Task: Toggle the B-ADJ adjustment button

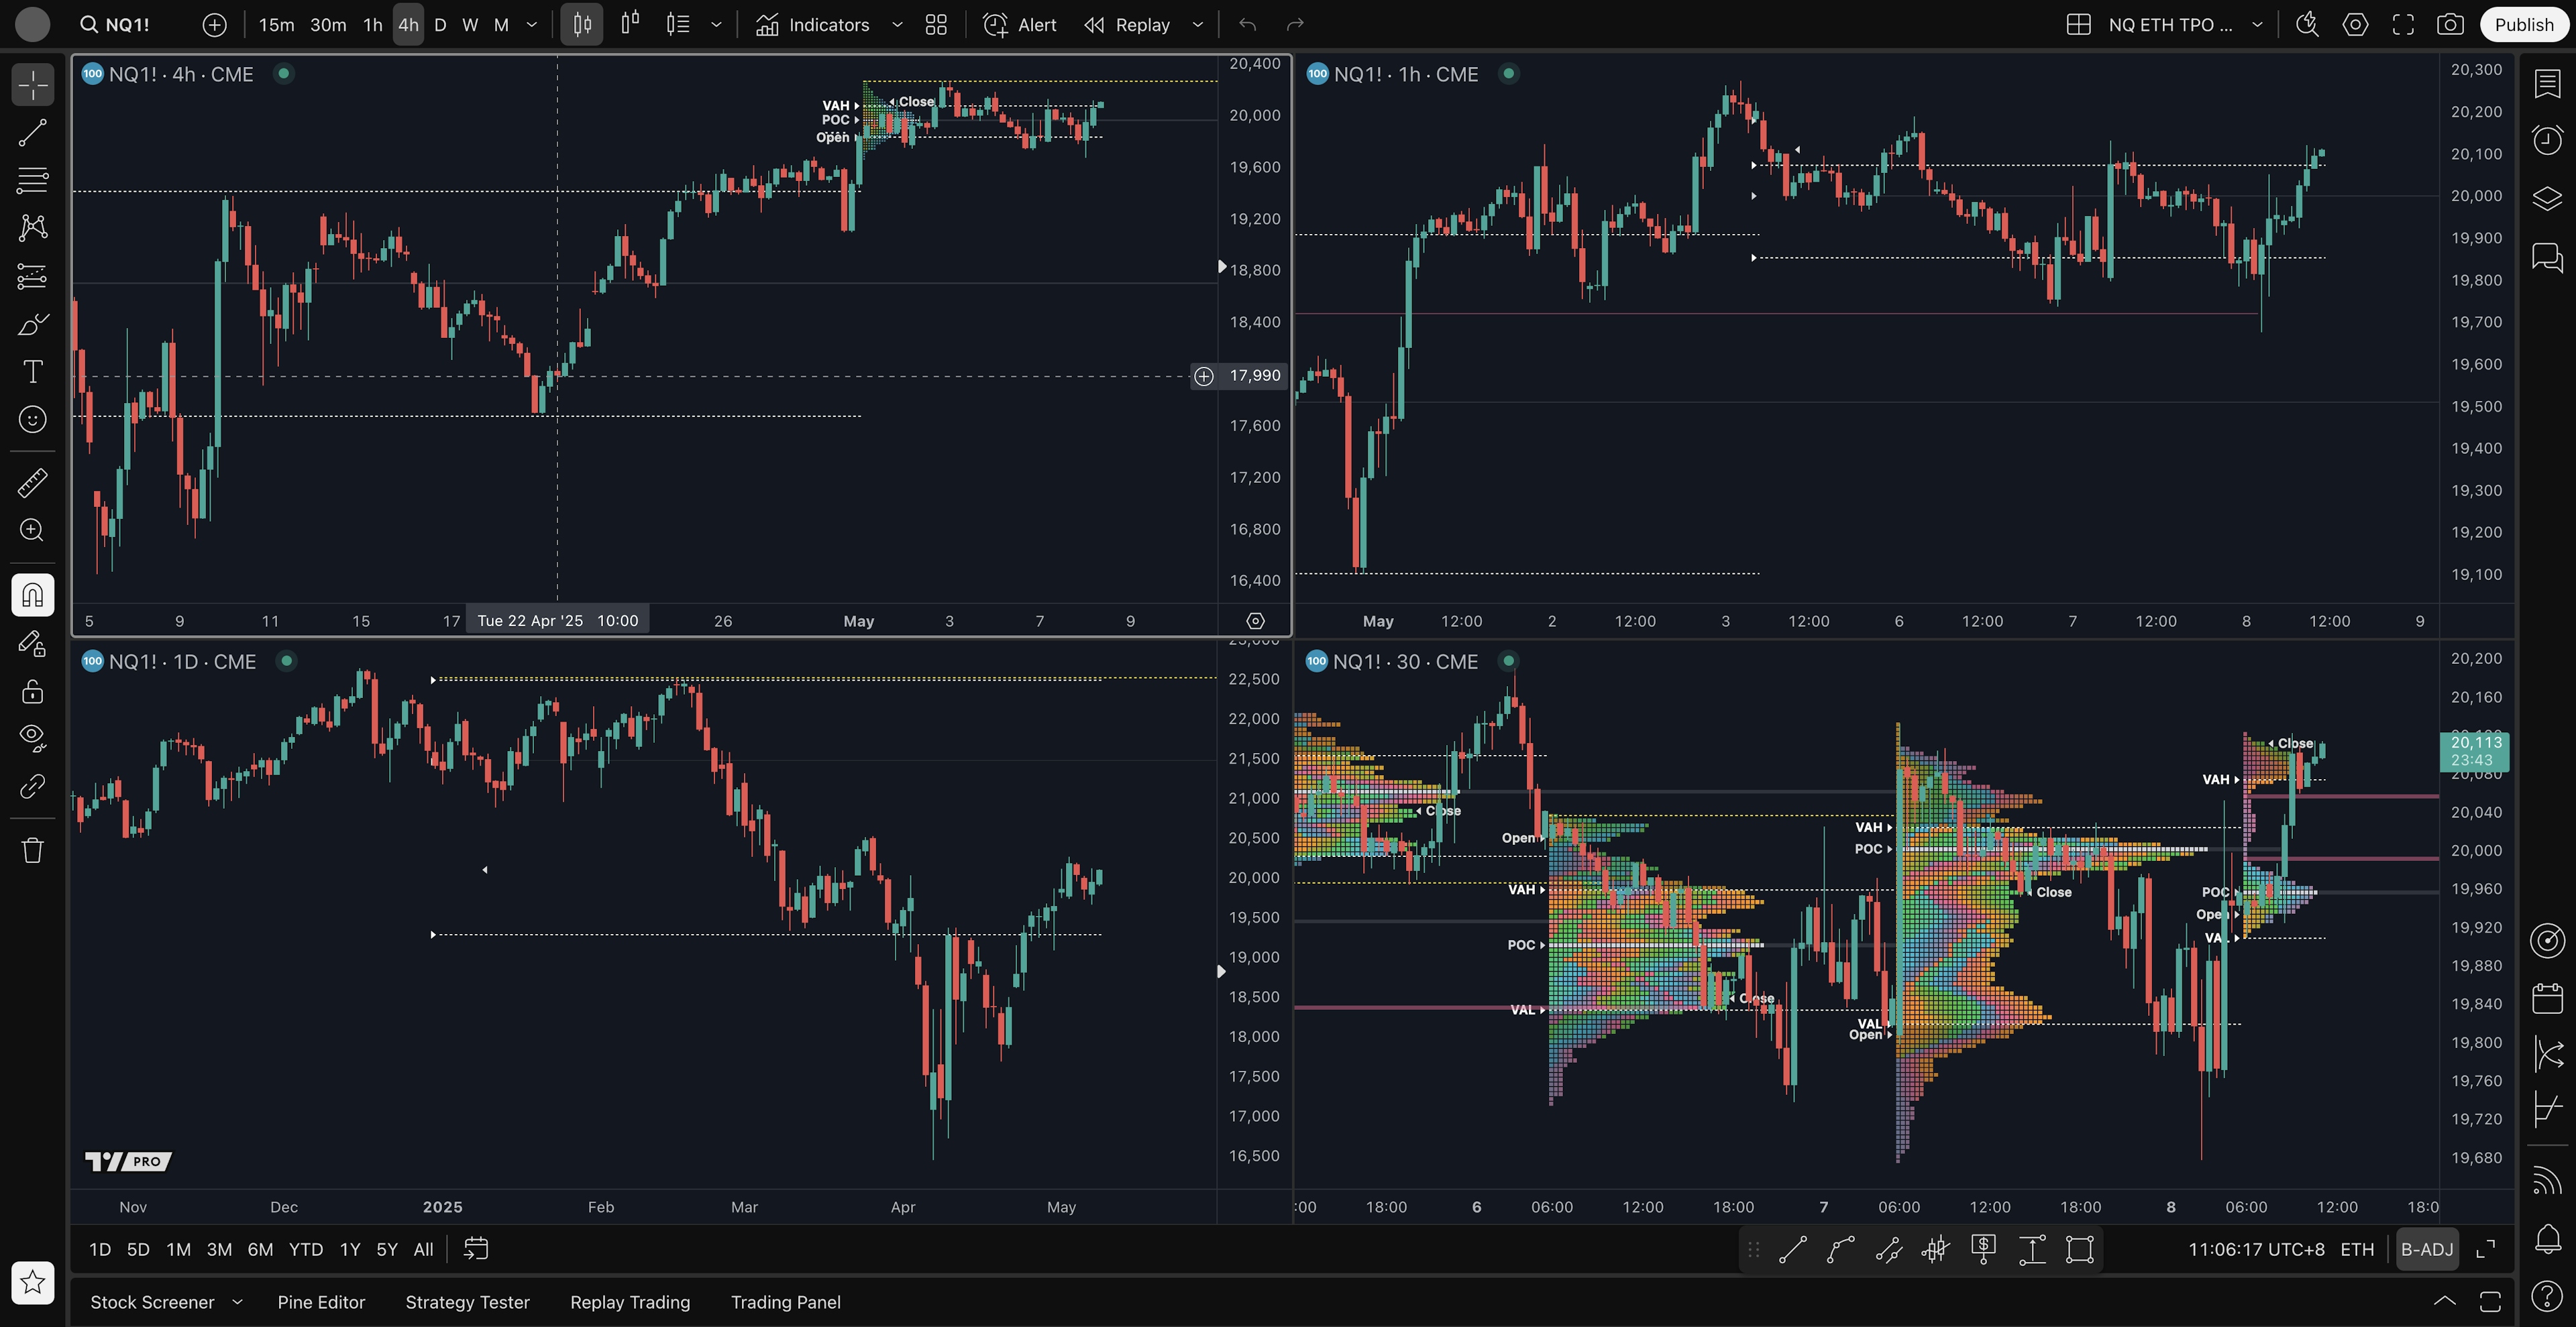Action: [2427, 1250]
